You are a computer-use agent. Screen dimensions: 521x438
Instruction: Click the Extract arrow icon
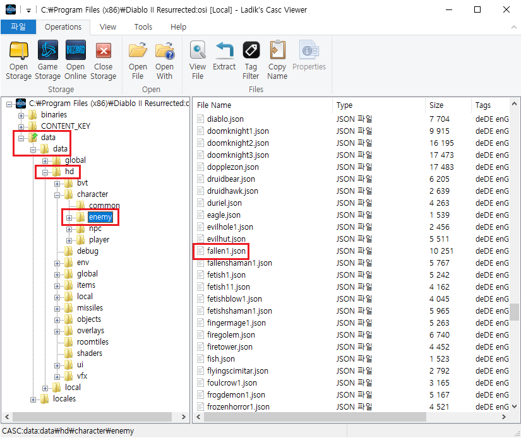point(224,50)
